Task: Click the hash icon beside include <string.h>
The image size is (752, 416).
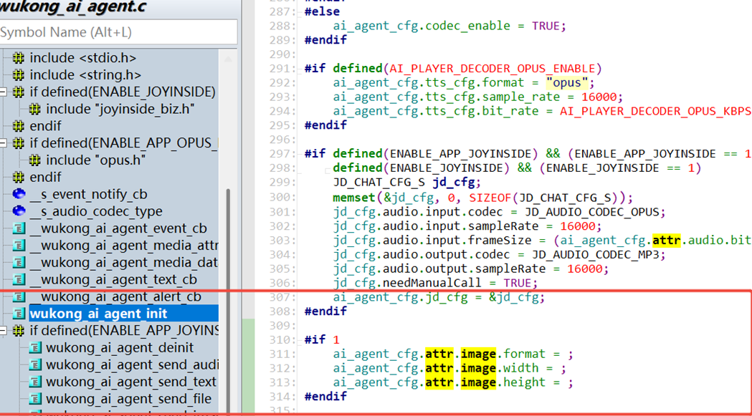Action: tap(18, 75)
